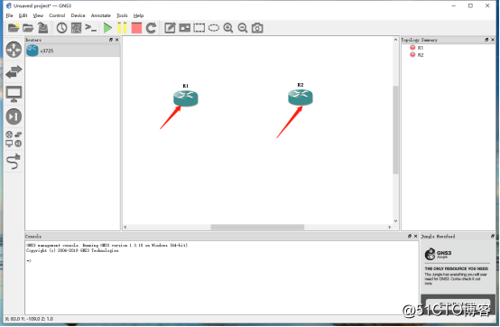Select the Add a link cable tool
Image resolution: width=500 pixels, height=327 pixels.
tap(14, 161)
